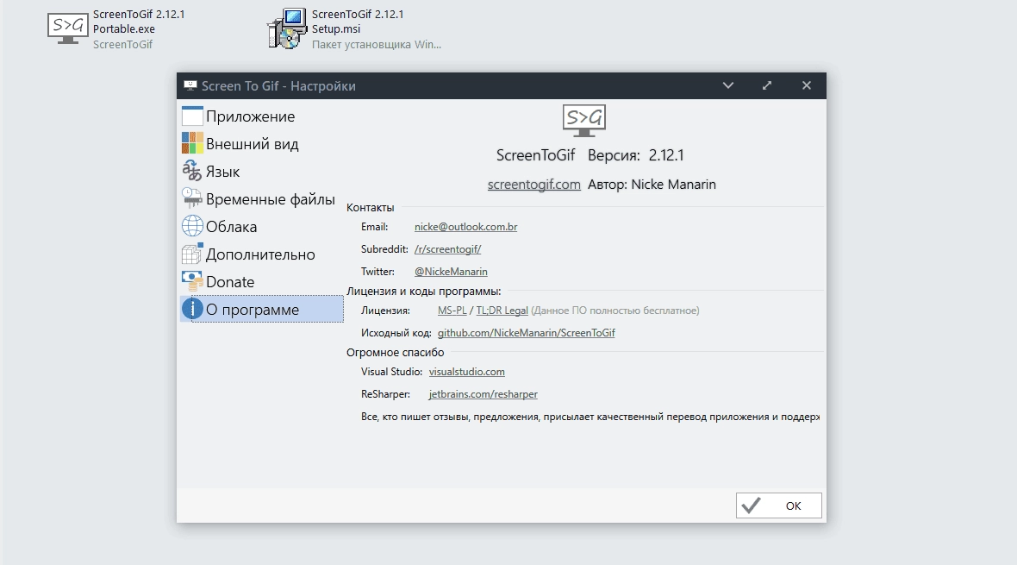Click the chevron down button in title bar
This screenshot has width=1017, height=565.
[x=727, y=85]
